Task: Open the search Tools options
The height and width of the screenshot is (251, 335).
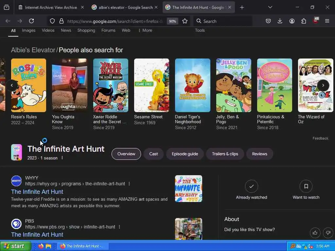Action: pyautogui.click(x=200, y=30)
